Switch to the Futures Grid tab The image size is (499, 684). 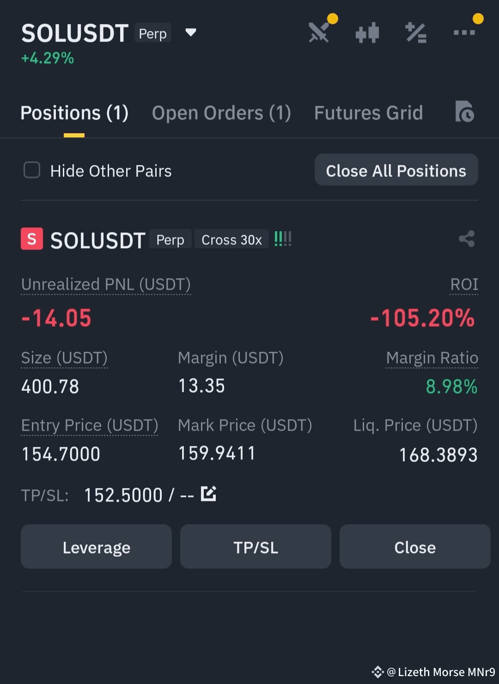click(369, 113)
